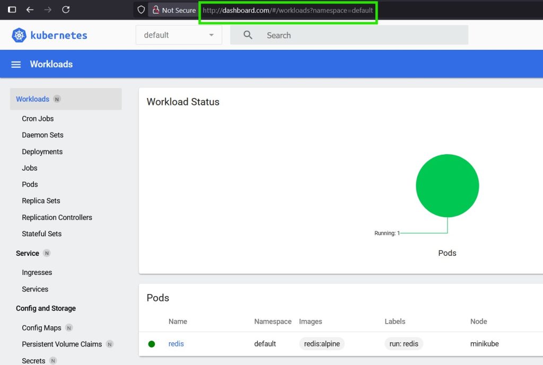Open Replication Controllers in the sidebar
Viewport: 543px width, 365px height.
click(x=57, y=217)
